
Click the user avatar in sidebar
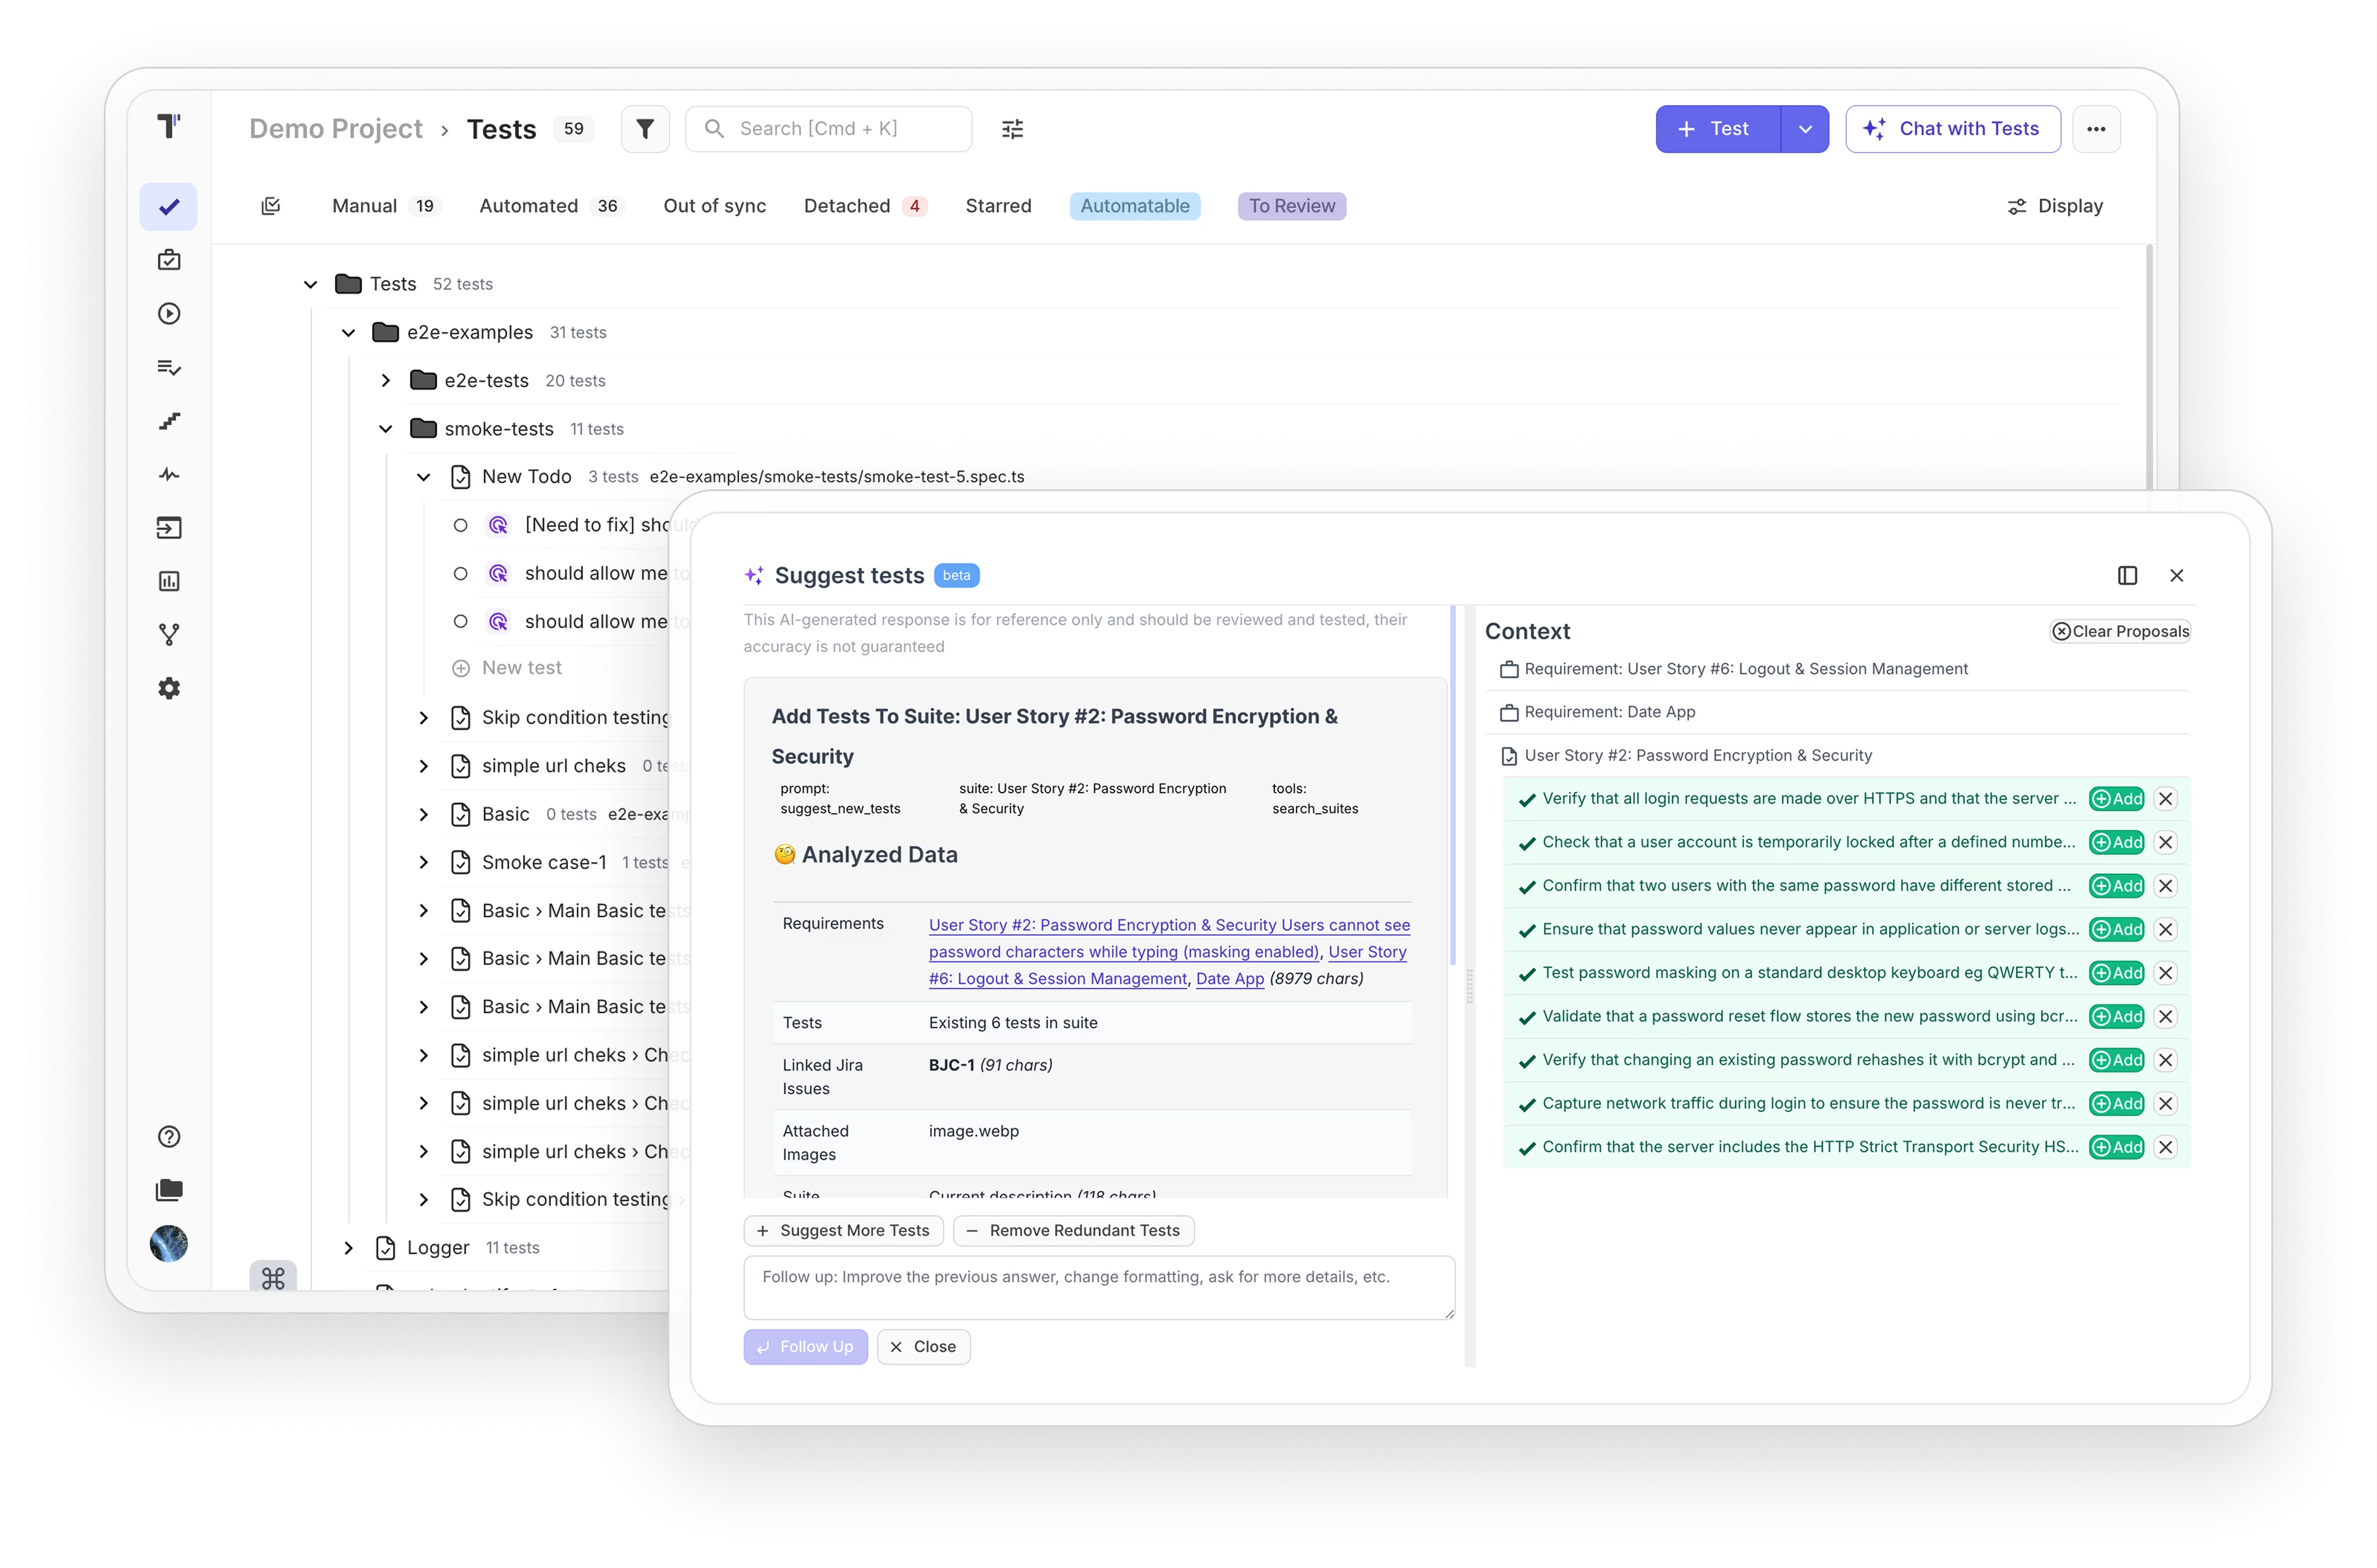click(x=169, y=1244)
